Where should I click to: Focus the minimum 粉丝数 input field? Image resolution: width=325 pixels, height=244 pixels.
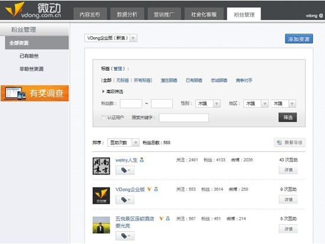pos(131,104)
